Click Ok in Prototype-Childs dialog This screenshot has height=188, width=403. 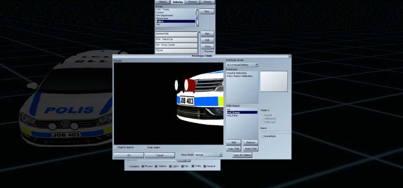(129, 155)
